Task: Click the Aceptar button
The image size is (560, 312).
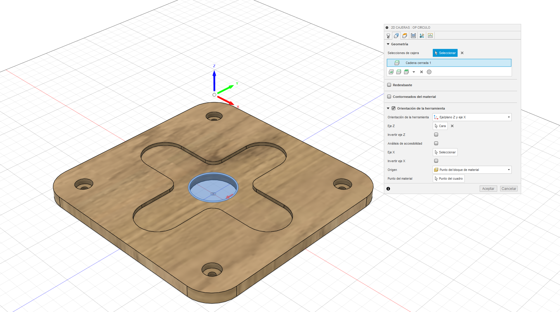Action: 488,189
